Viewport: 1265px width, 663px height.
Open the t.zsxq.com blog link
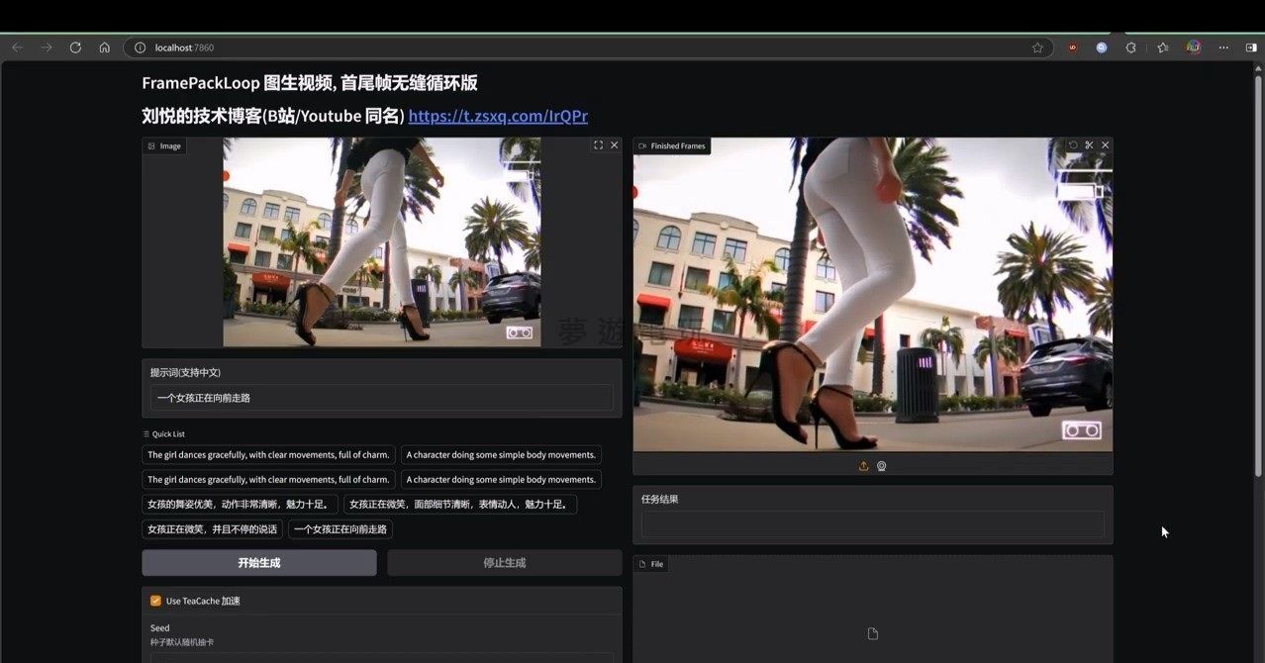pos(498,116)
